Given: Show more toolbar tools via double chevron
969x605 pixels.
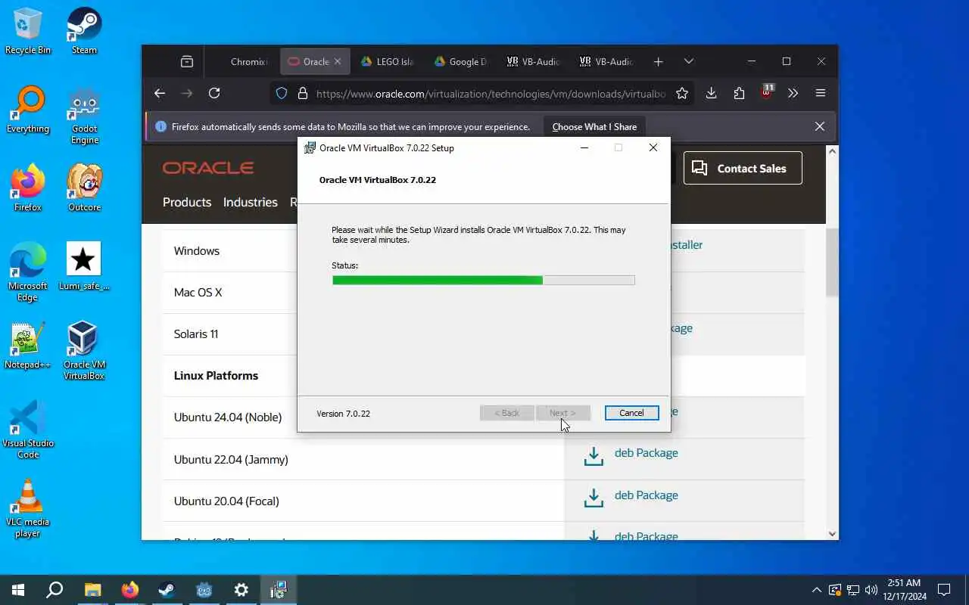Looking at the screenshot, I should click(x=793, y=93).
